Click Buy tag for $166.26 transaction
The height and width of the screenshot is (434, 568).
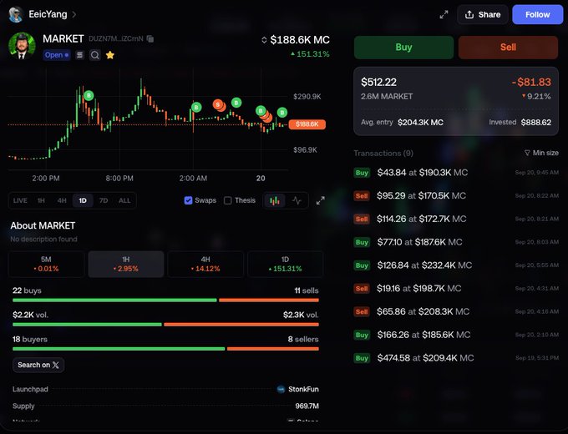(362, 335)
